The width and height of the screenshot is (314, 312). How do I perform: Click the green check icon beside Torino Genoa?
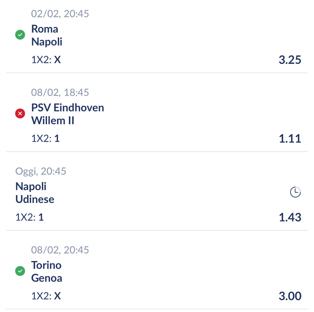pyautogui.click(x=20, y=271)
